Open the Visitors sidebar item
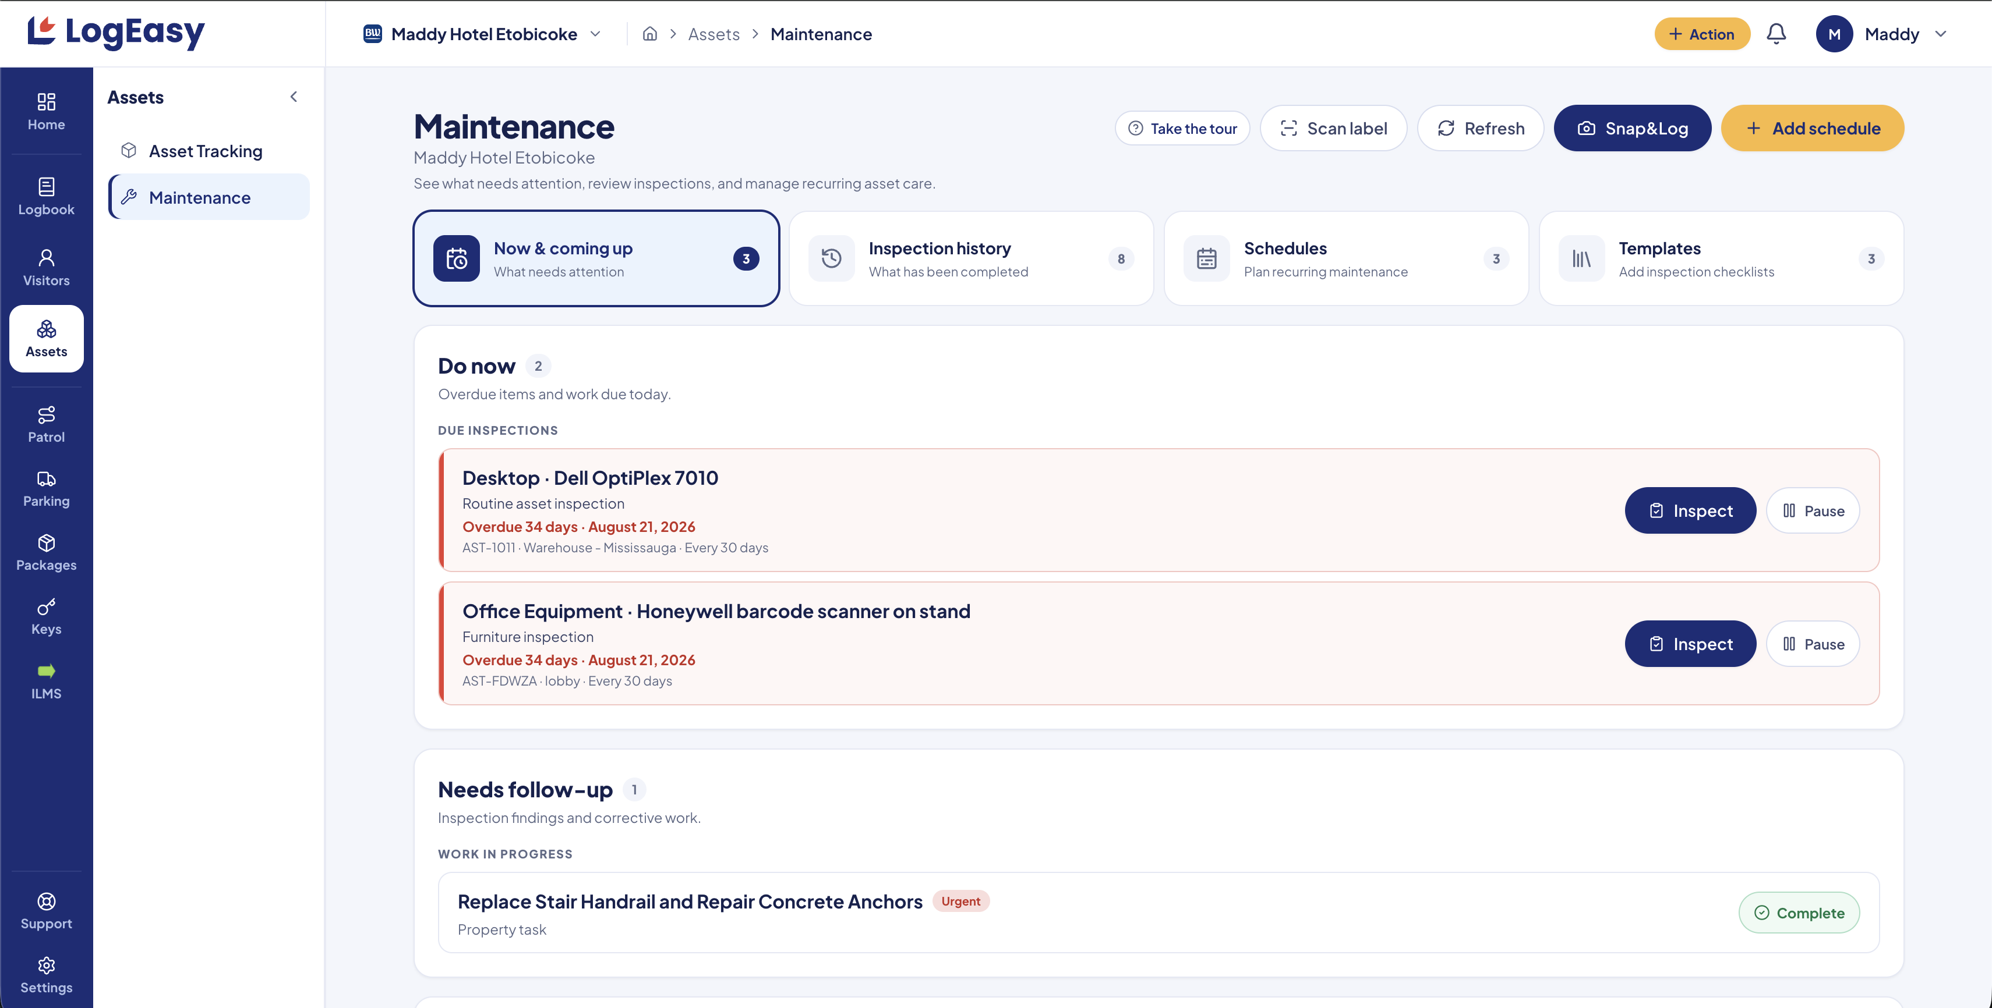Screen dimensions: 1992x1008 click(47, 267)
